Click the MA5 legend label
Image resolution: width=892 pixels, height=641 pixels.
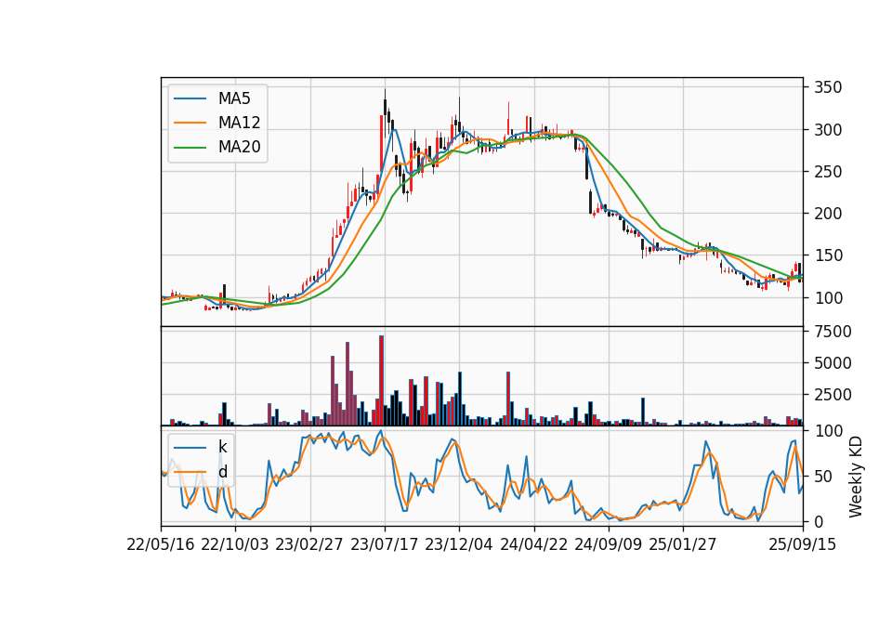(x=234, y=98)
